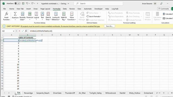Select the Misty_Hollow sheet tab

click(x=135, y=93)
